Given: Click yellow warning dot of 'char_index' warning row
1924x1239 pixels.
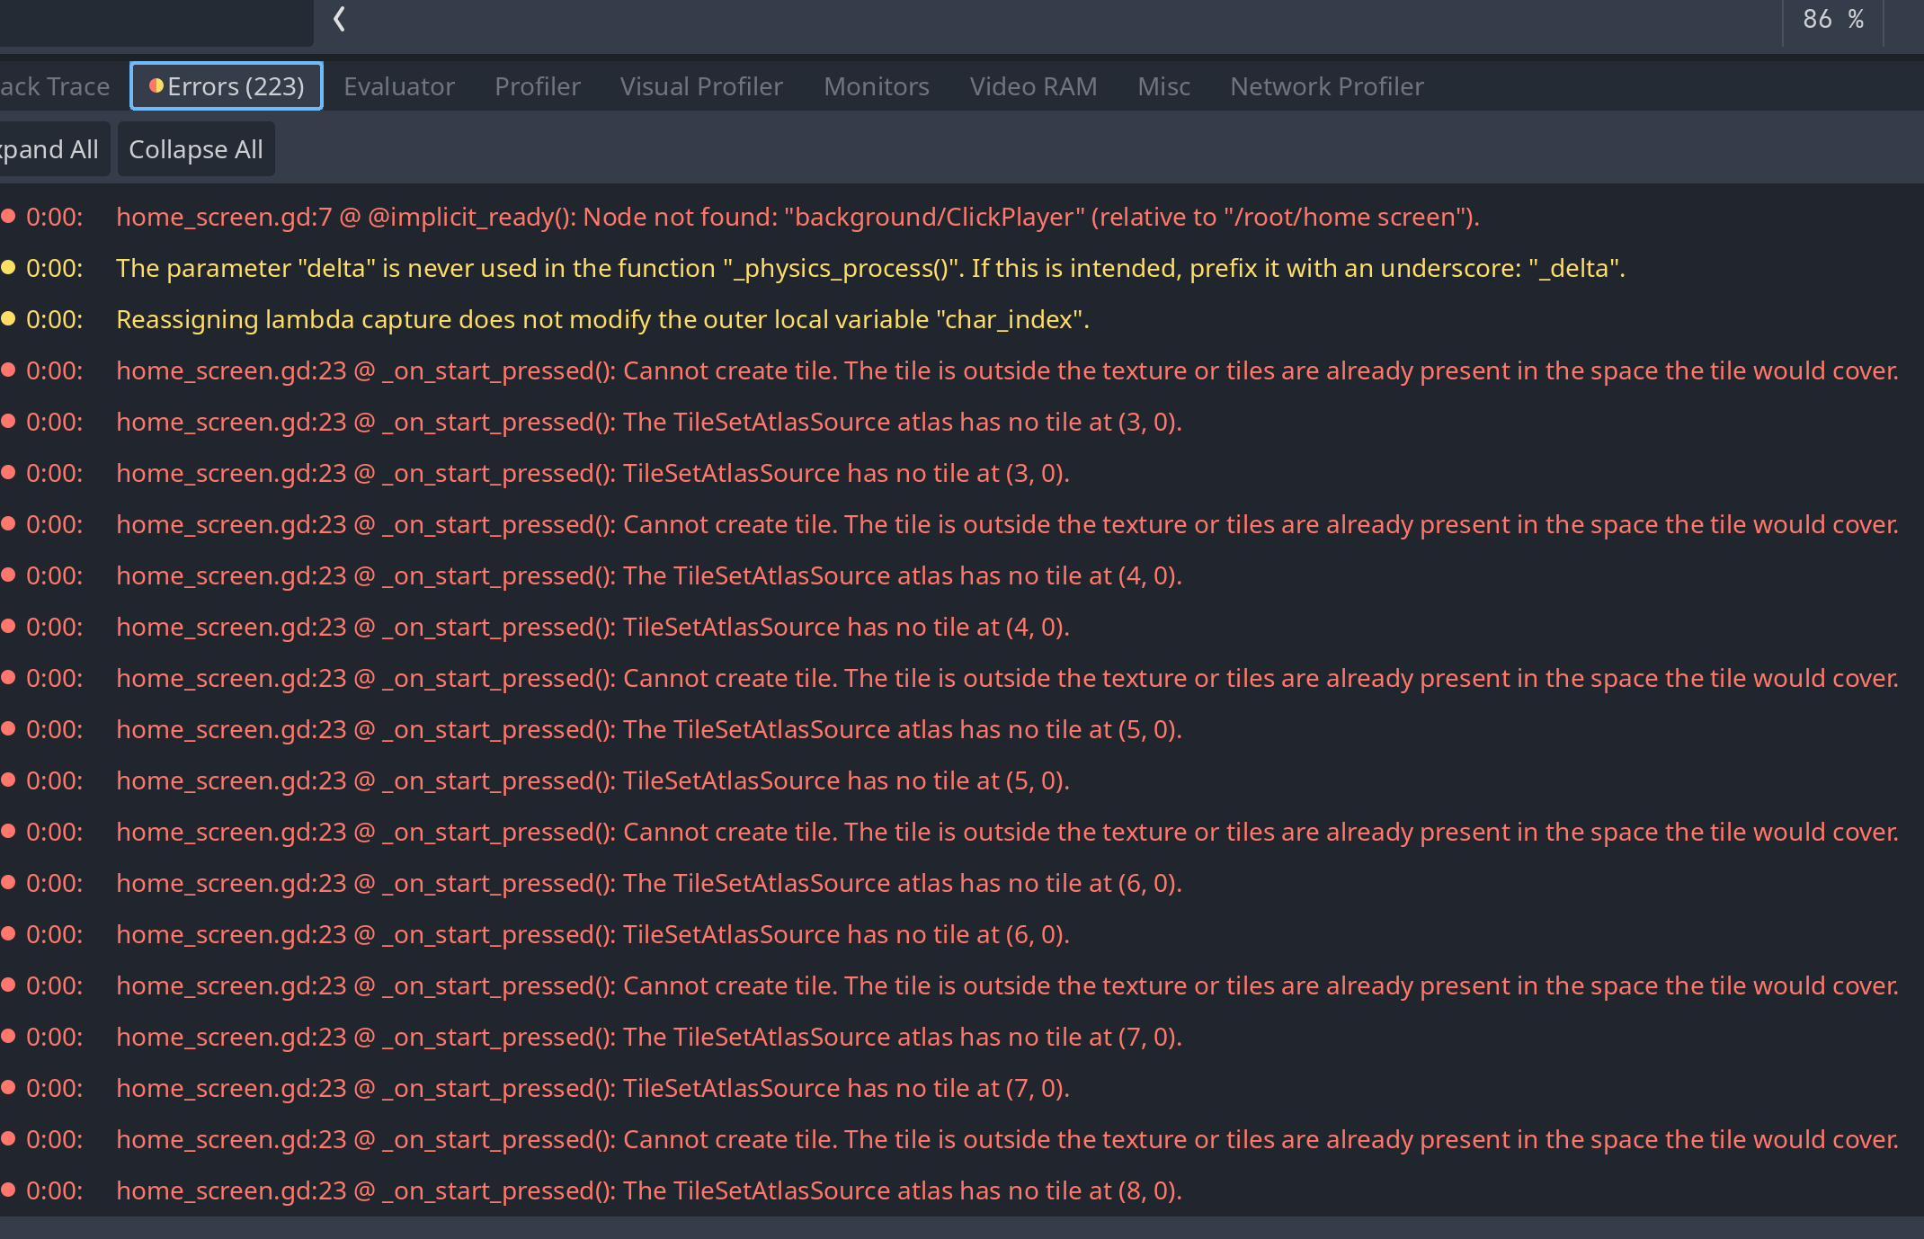Looking at the screenshot, I should 9,318.
